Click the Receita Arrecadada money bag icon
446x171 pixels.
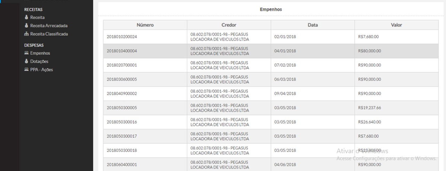(x=26, y=26)
